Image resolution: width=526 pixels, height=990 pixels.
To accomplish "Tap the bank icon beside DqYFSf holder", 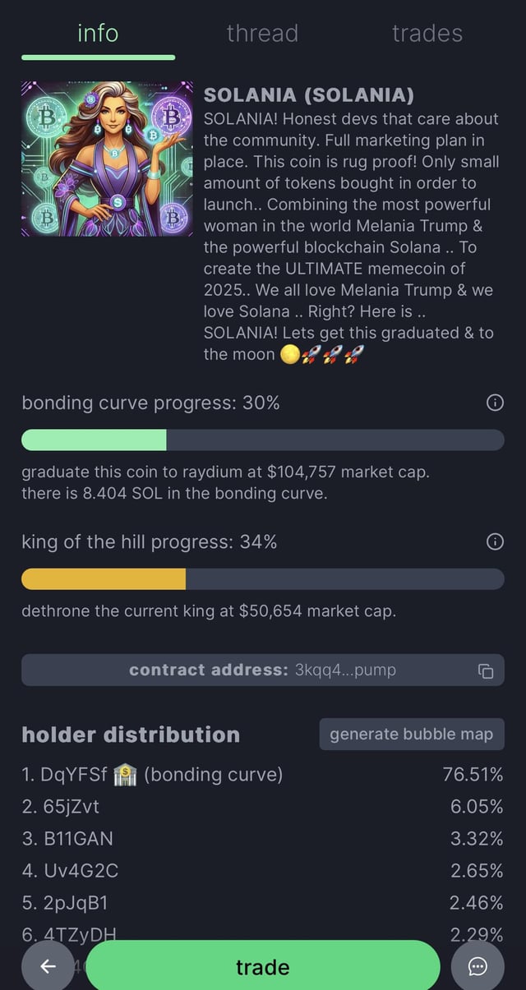I will click(125, 774).
